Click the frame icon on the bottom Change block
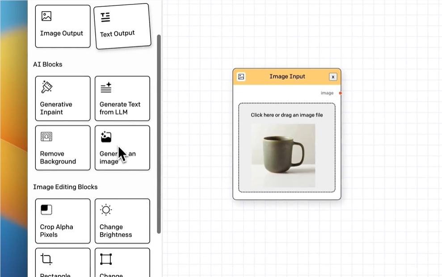 pyautogui.click(x=106, y=259)
